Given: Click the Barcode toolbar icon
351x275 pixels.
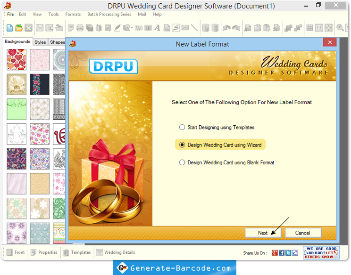Looking at the screenshot, I should (148, 28).
